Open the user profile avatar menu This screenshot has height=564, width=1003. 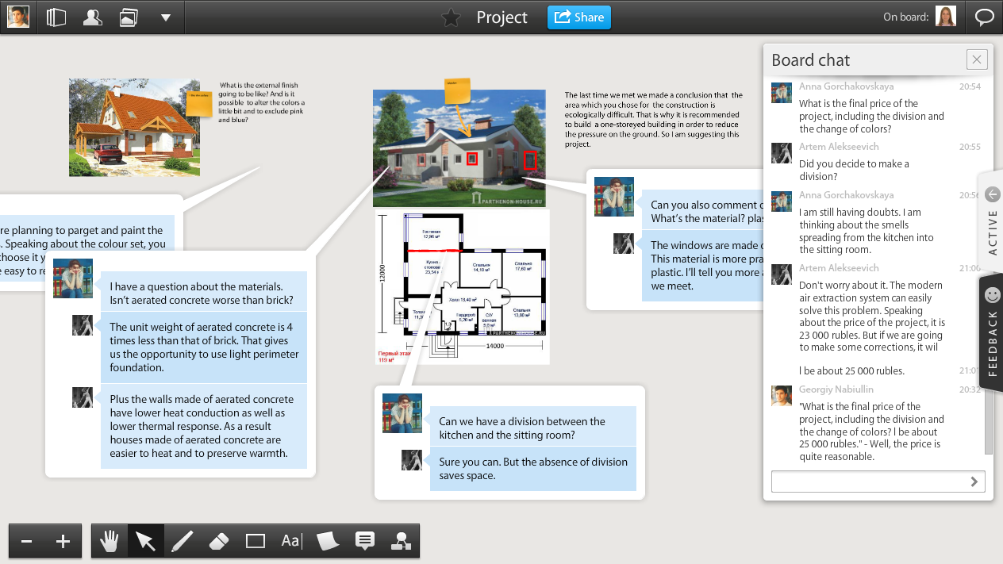tap(18, 17)
